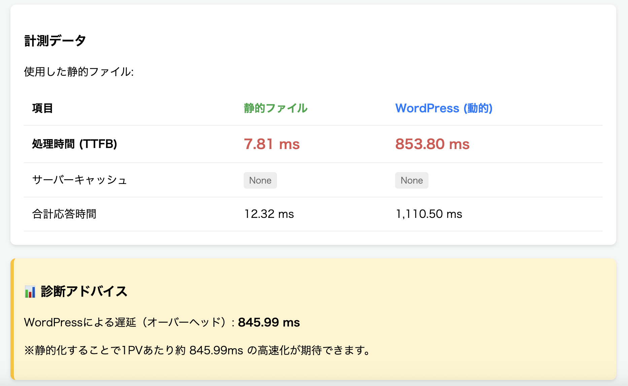Click the 853.80 ms TTFB value
628x386 pixels.
click(x=432, y=144)
